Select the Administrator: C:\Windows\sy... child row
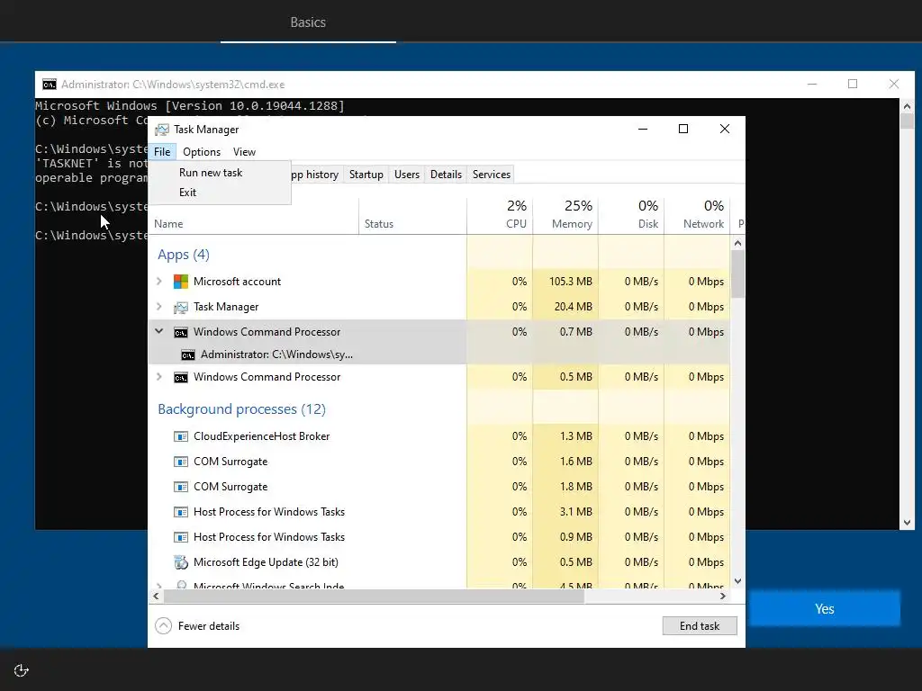Image resolution: width=922 pixels, height=691 pixels. point(439,354)
